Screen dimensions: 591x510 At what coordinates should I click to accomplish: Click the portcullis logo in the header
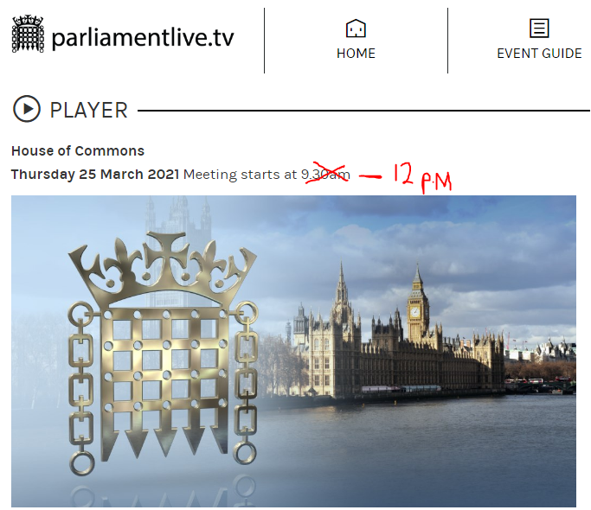pyautogui.click(x=28, y=34)
